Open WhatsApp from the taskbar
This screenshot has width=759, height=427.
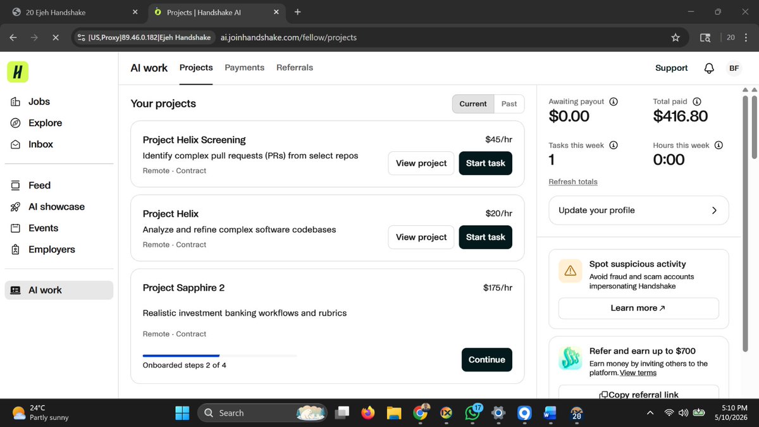472,413
